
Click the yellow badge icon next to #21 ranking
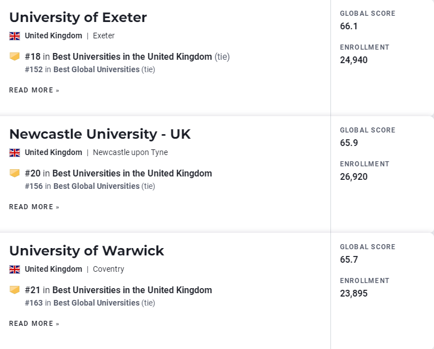pyautogui.click(x=15, y=290)
